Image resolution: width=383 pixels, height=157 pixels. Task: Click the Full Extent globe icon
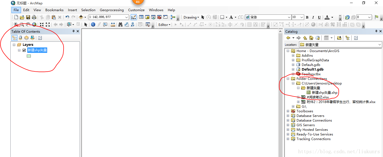point(34,25)
